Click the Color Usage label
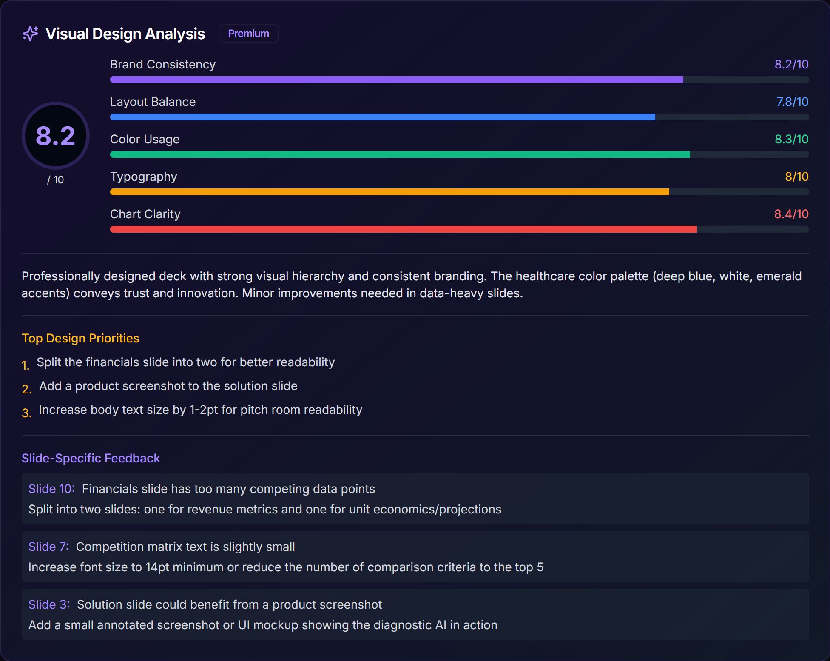The image size is (830, 661). click(145, 139)
